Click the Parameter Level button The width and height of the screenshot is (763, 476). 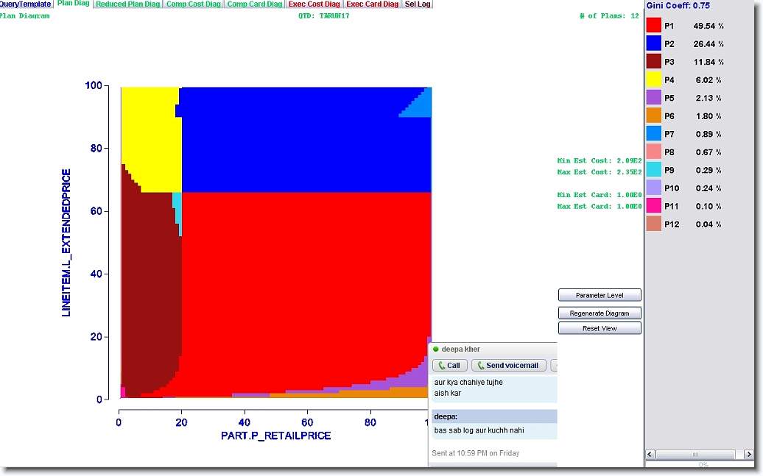(599, 295)
